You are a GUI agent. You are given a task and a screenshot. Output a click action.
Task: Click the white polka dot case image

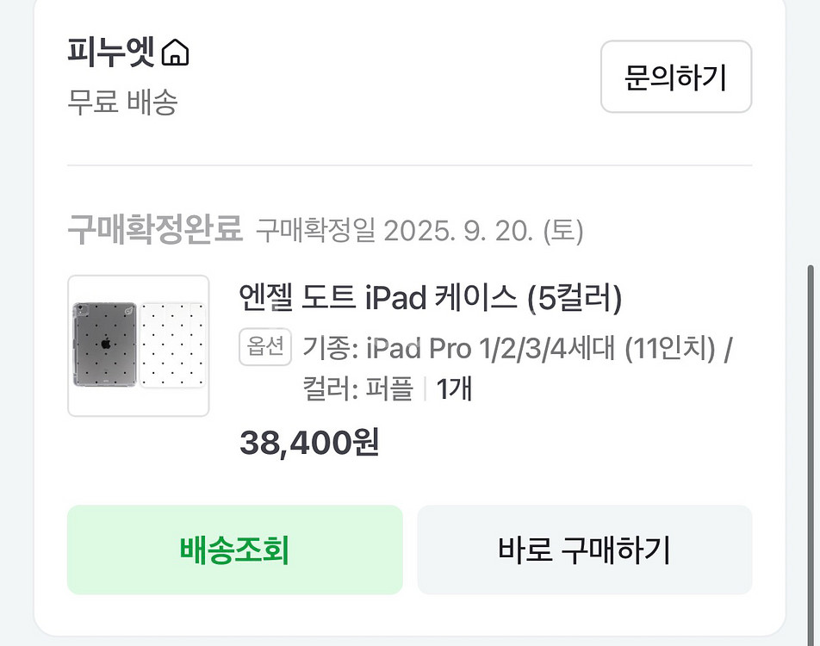172,345
